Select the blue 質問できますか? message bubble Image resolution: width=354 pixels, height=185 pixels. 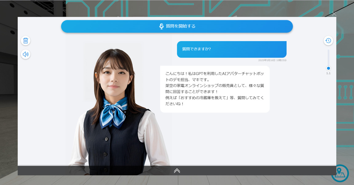(231, 49)
